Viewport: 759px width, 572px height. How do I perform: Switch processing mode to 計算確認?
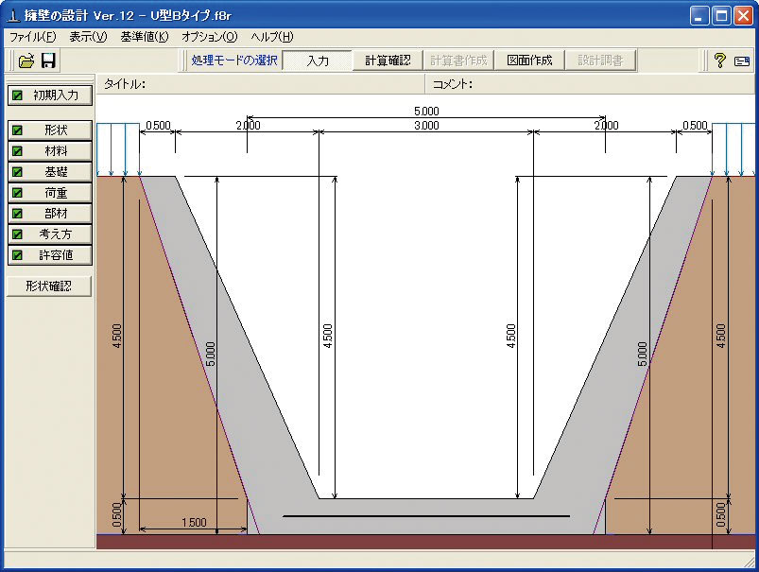coord(388,61)
